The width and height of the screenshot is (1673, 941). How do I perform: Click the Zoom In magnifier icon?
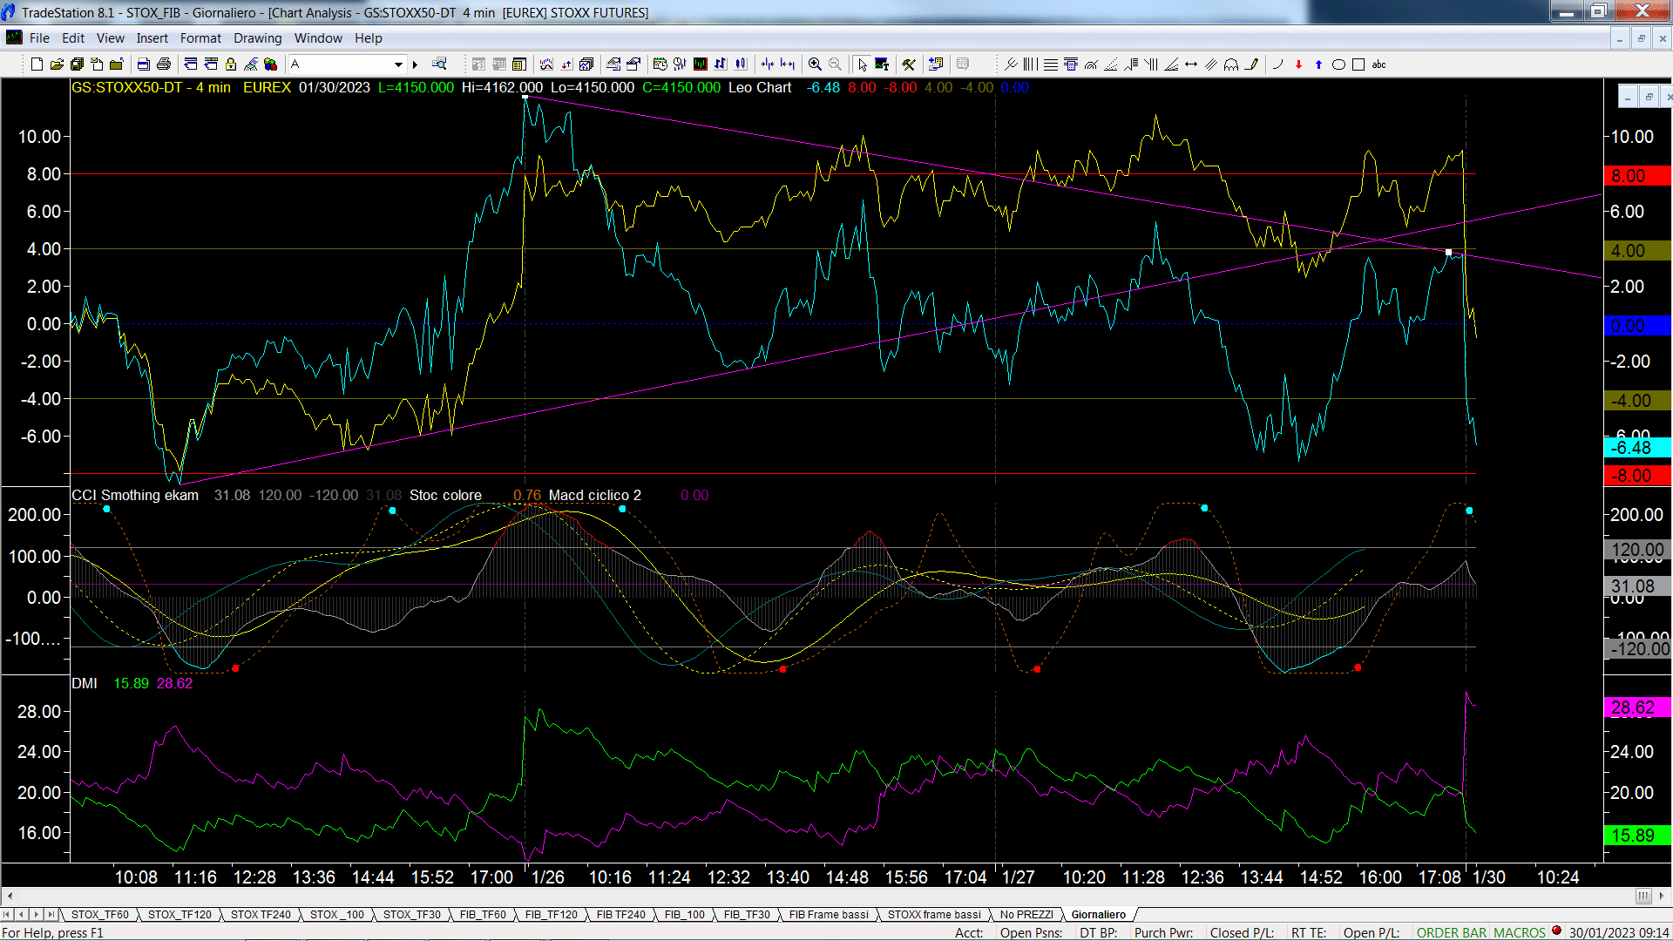point(815,64)
